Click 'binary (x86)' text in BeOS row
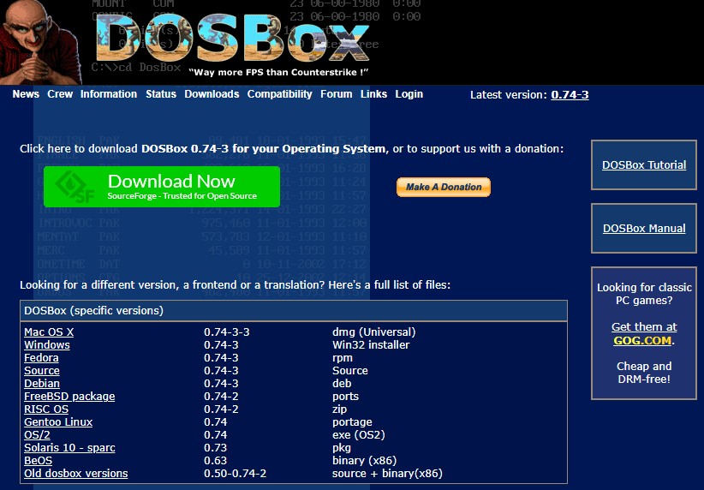Image resolution: width=704 pixels, height=490 pixels. point(365,461)
